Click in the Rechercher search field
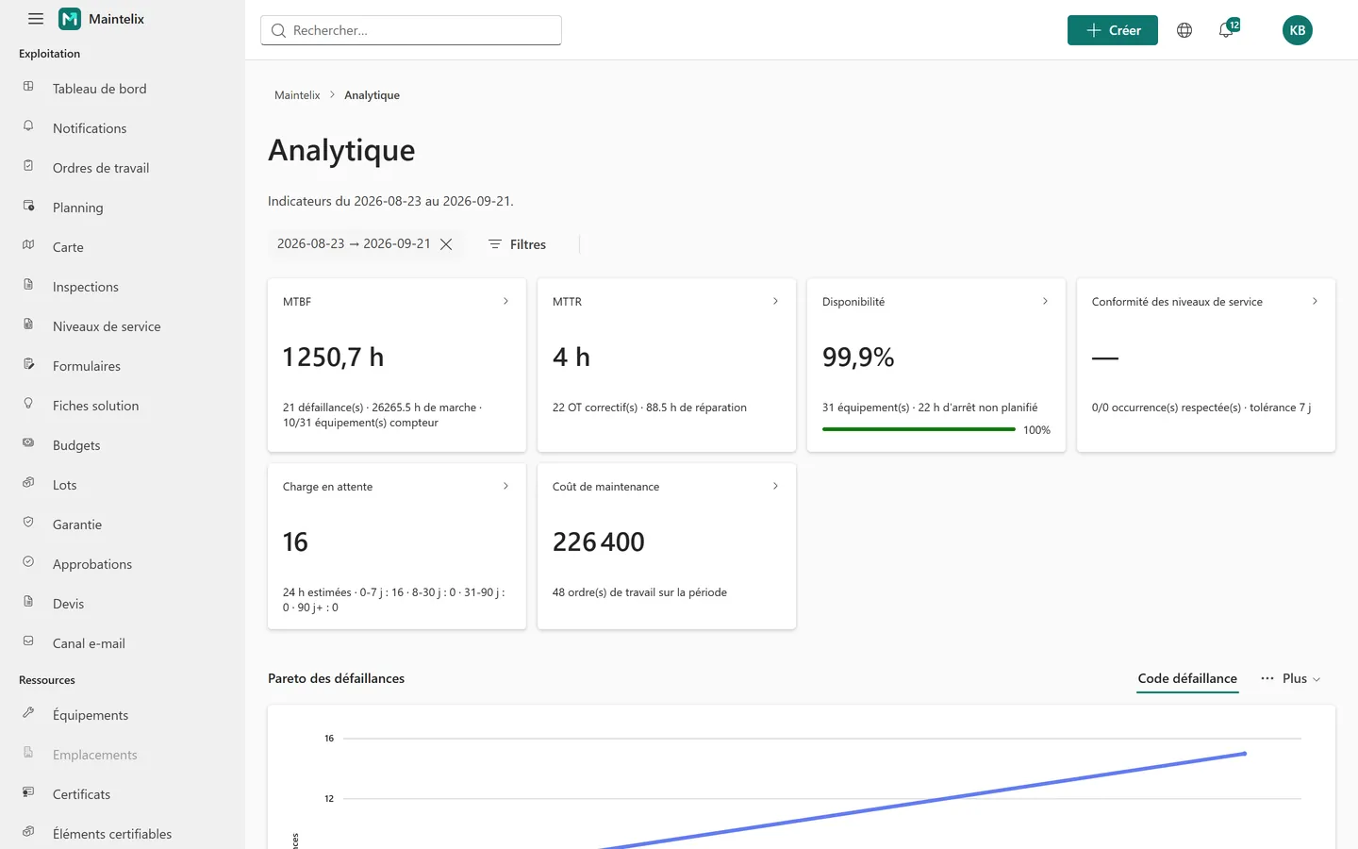 click(411, 30)
